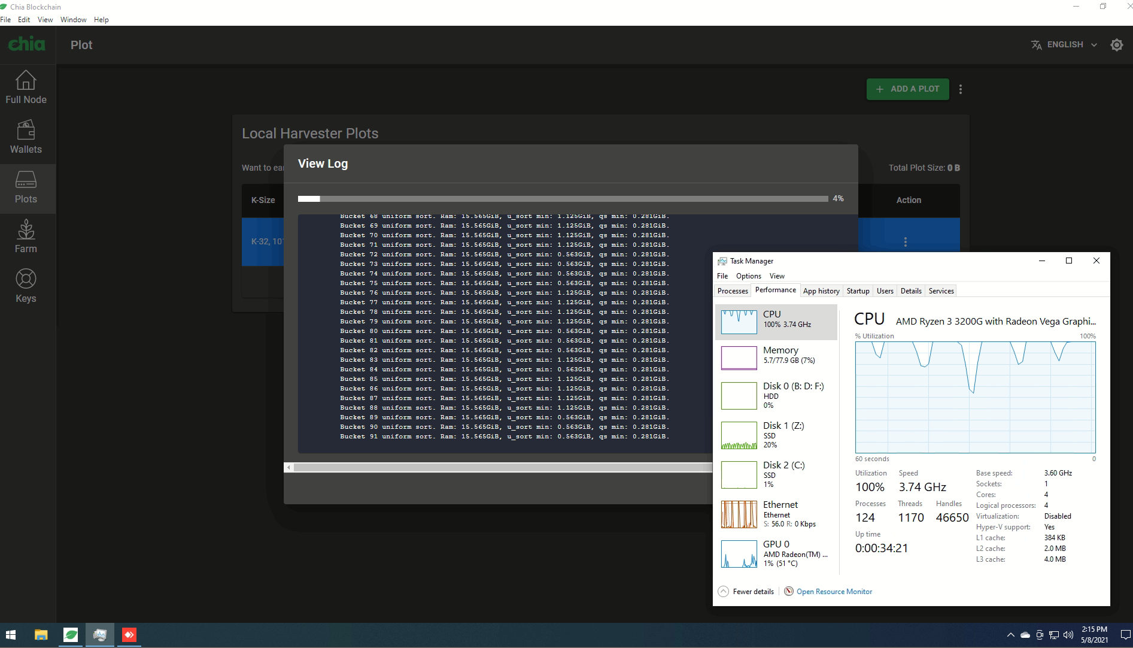Select Disk 1 (Z:) SSD item

(x=776, y=435)
